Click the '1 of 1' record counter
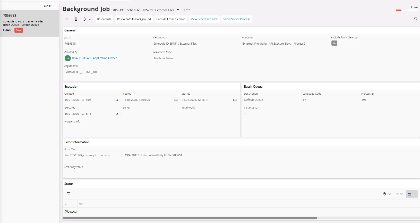Screen dimensions: 420x223 [187, 10]
